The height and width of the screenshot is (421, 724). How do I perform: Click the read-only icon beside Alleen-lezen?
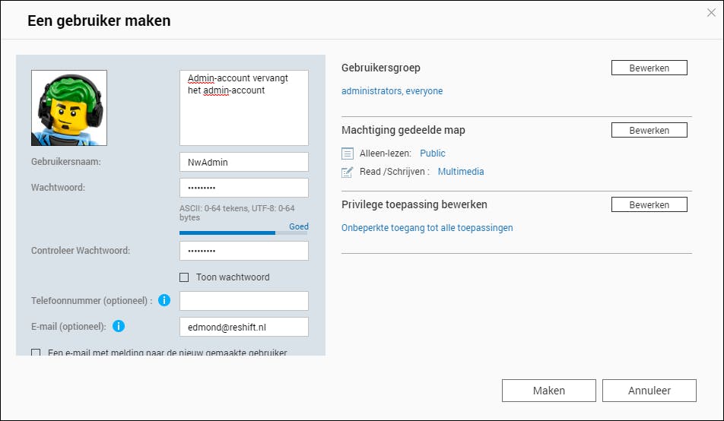click(x=348, y=154)
